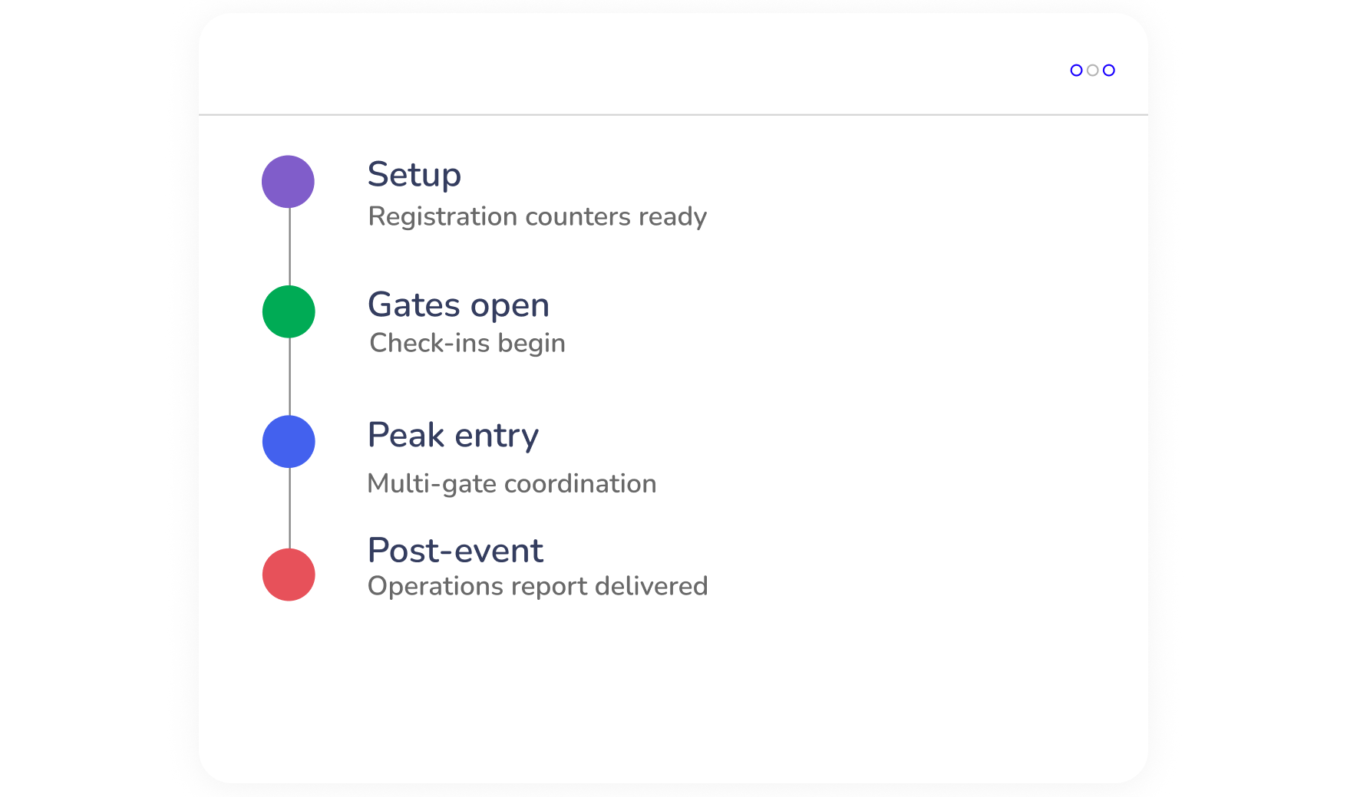Click 'Multi-gate coordination' description text
1347x797 pixels.
512,484
